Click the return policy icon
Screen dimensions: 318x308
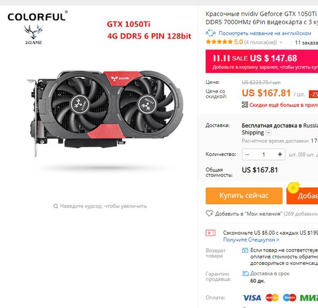click(x=245, y=251)
